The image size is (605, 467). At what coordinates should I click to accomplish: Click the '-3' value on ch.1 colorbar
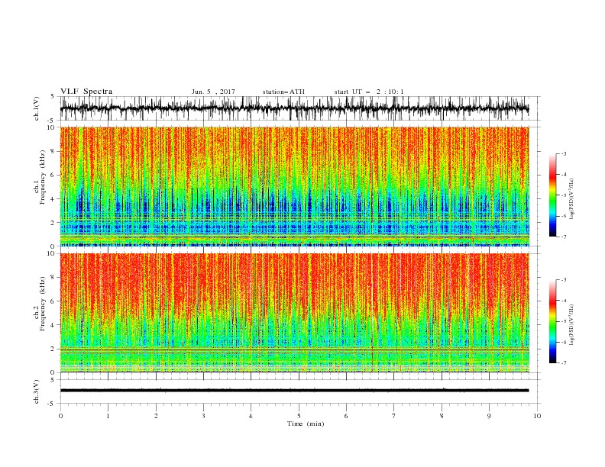tap(564, 153)
